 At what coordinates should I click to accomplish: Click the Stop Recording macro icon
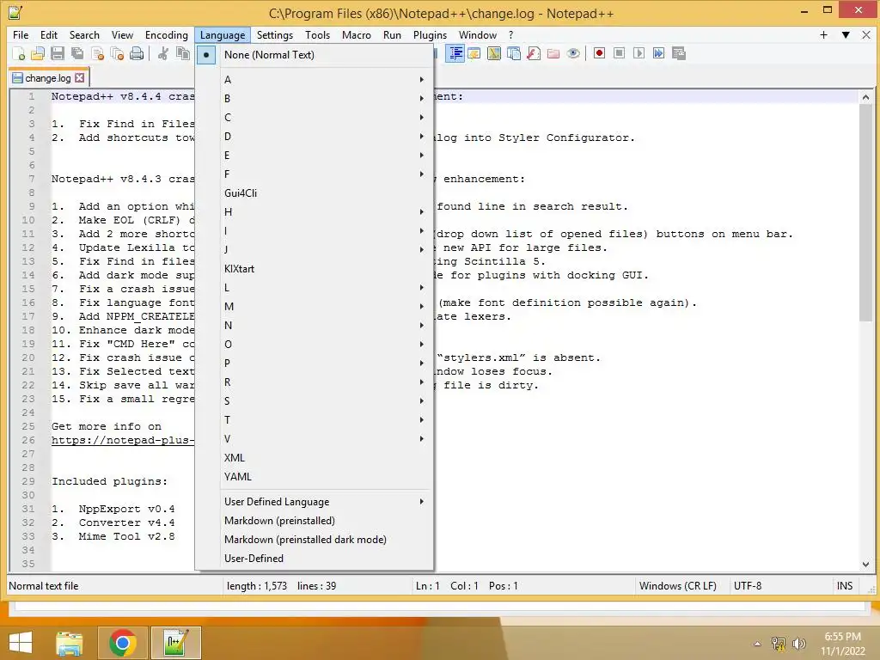click(619, 53)
